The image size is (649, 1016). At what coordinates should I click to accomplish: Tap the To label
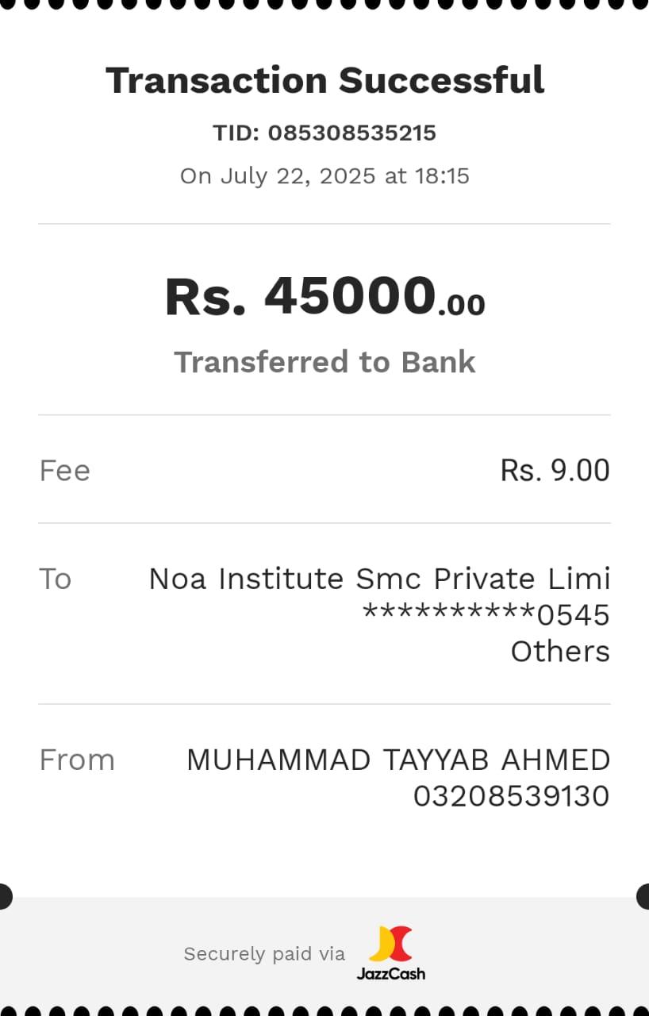(x=56, y=579)
